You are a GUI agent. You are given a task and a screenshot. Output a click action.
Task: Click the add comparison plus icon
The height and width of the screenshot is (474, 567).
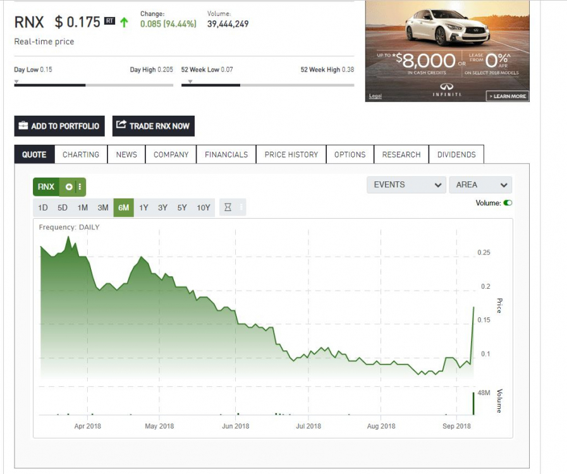click(x=69, y=187)
